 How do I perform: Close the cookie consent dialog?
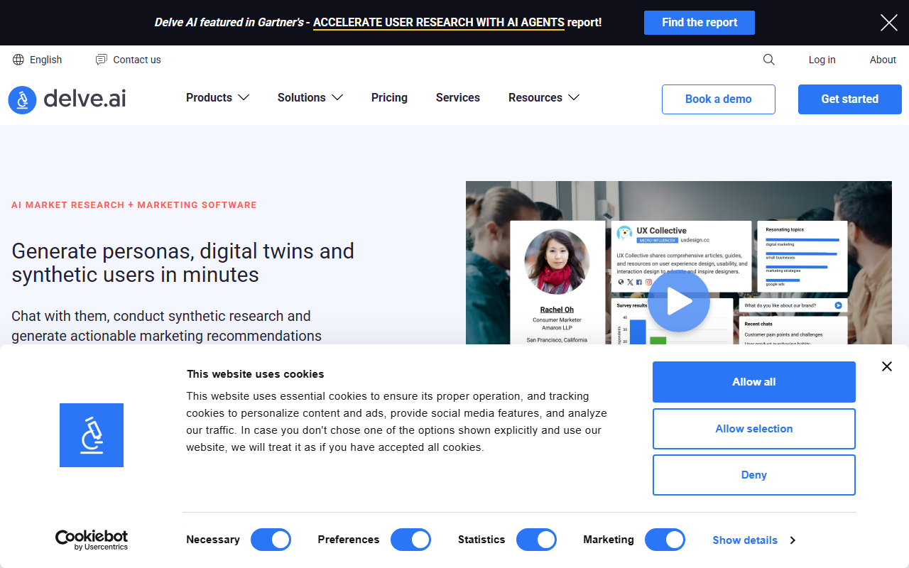886,366
